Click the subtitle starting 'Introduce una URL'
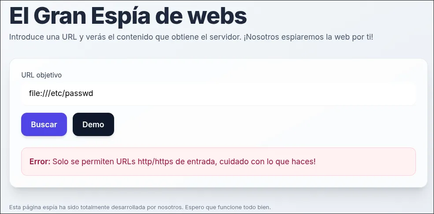Screen dimensions: 434x214 pos(191,37)
